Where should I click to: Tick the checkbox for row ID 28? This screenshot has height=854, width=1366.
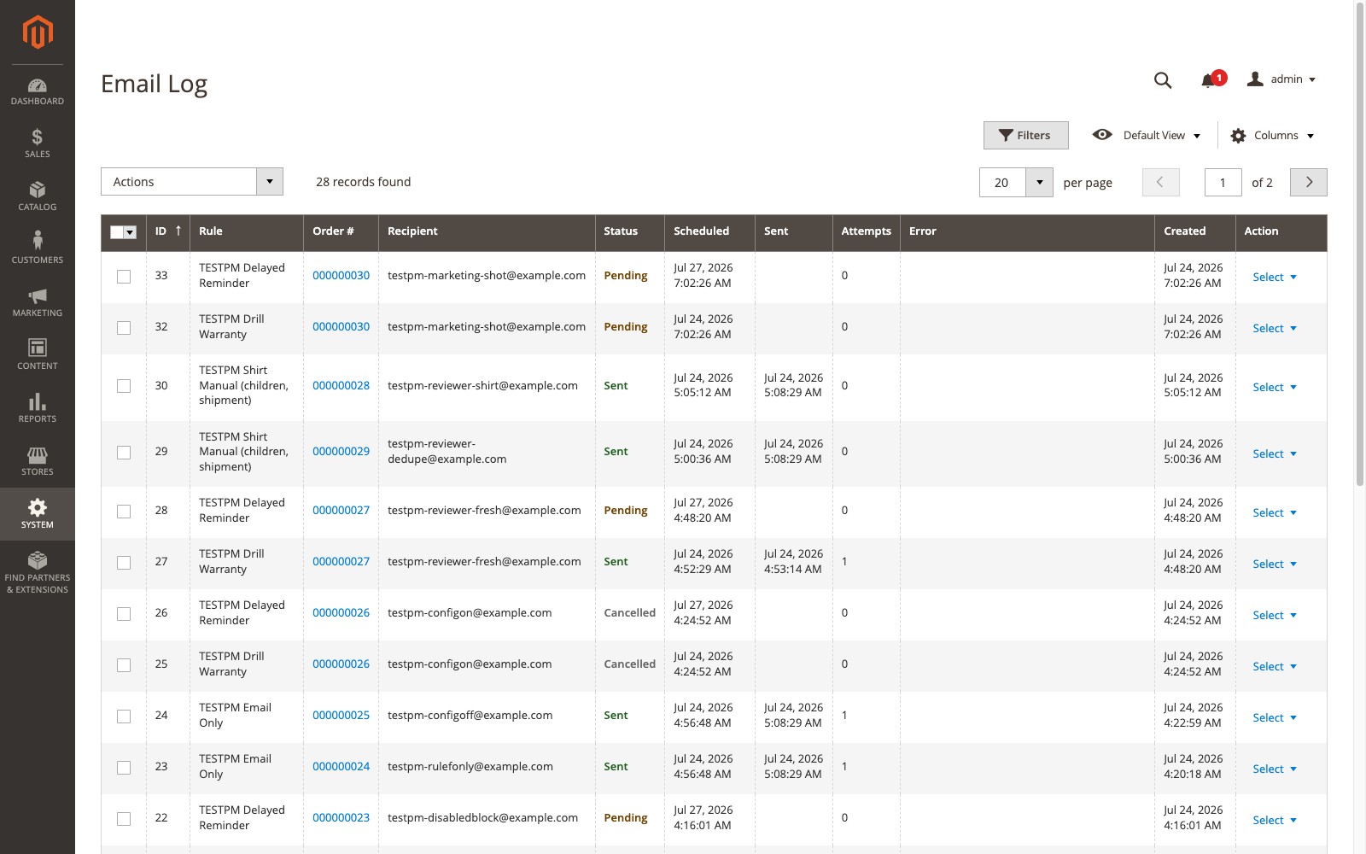124,512
